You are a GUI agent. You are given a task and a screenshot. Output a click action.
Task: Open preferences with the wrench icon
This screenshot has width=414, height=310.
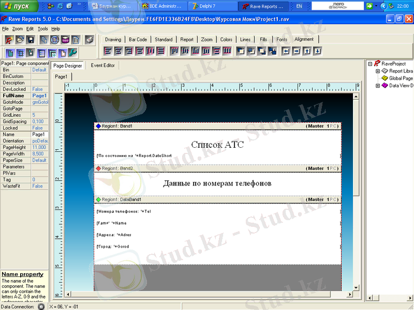(72, 53)
